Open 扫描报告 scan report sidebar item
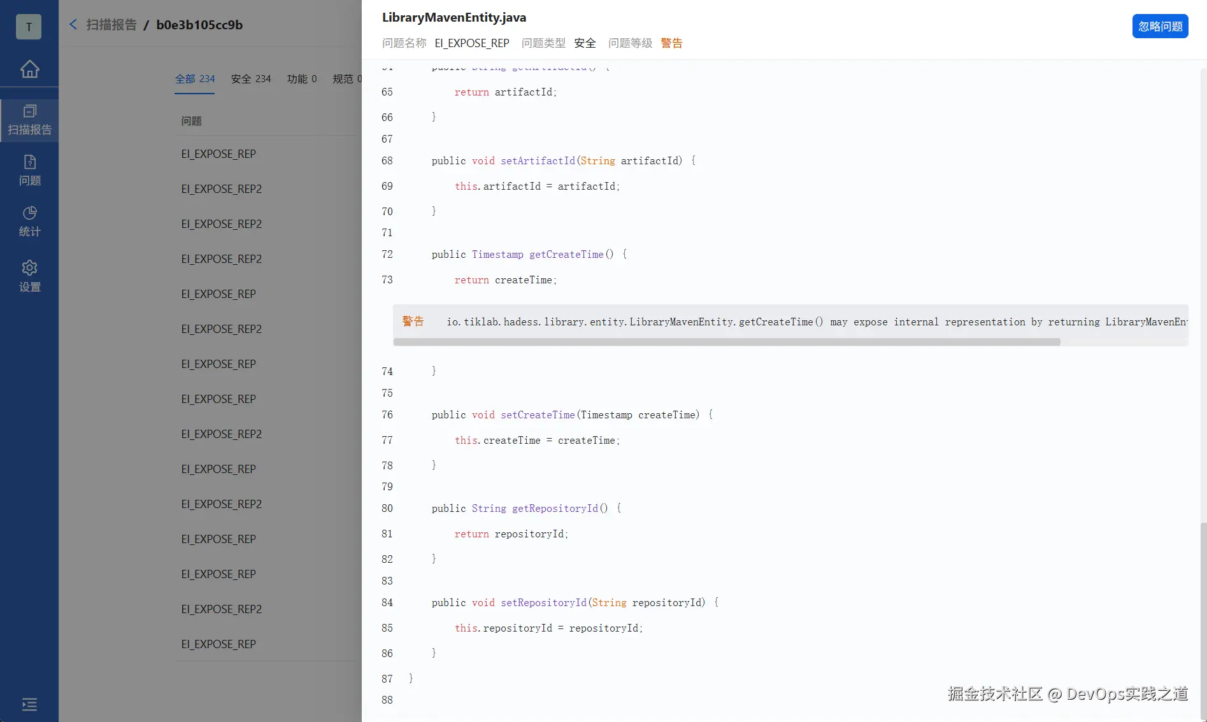Screen dimensions: 1207x722 click(x=29, y=120)
